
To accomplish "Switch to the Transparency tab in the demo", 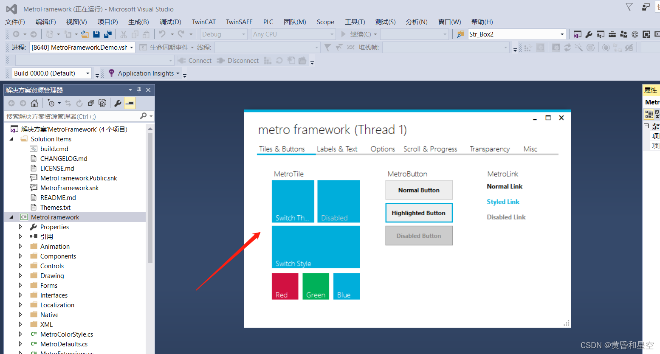I will (489, 149).
